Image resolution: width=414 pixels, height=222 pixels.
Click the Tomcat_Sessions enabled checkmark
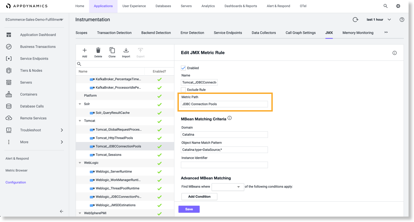pyautogui.click(x=160, y=155)
